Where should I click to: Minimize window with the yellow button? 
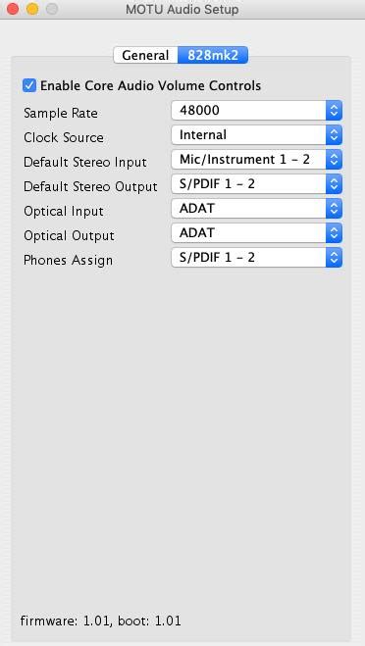pos(32,9)
